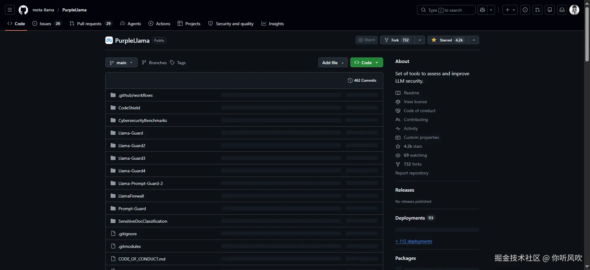Image resolution: width=590 pixels, height=270 pixels.
Task: Open the user avatar menu
Action: pos(574,10)
